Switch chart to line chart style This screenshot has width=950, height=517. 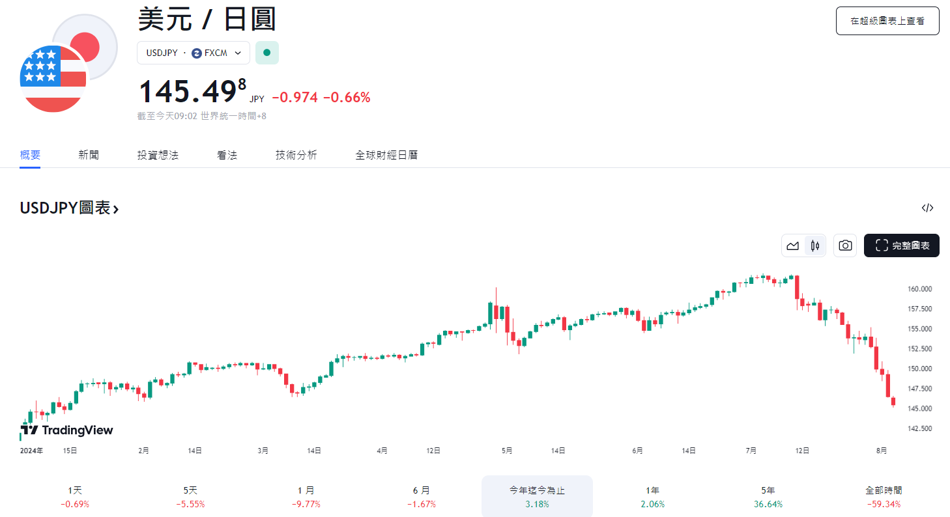pos(792,245)
